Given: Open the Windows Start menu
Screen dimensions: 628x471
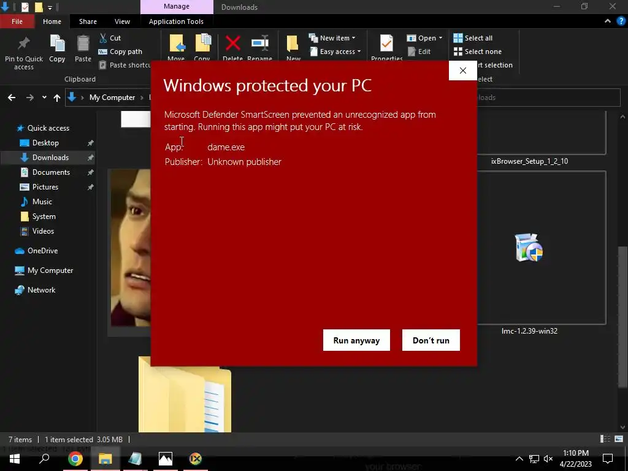Looking at the screenshot, I should pyautogui.click(x=15, y=459).
